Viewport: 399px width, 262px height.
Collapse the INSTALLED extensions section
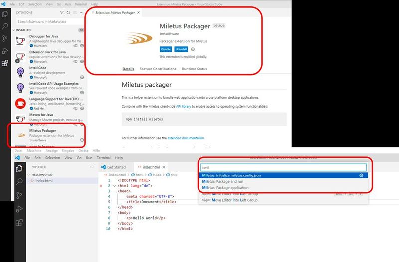[x=14, y=30]
